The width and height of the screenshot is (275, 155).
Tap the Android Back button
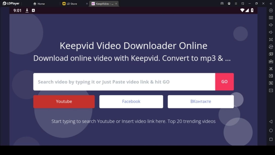[271, 121]
